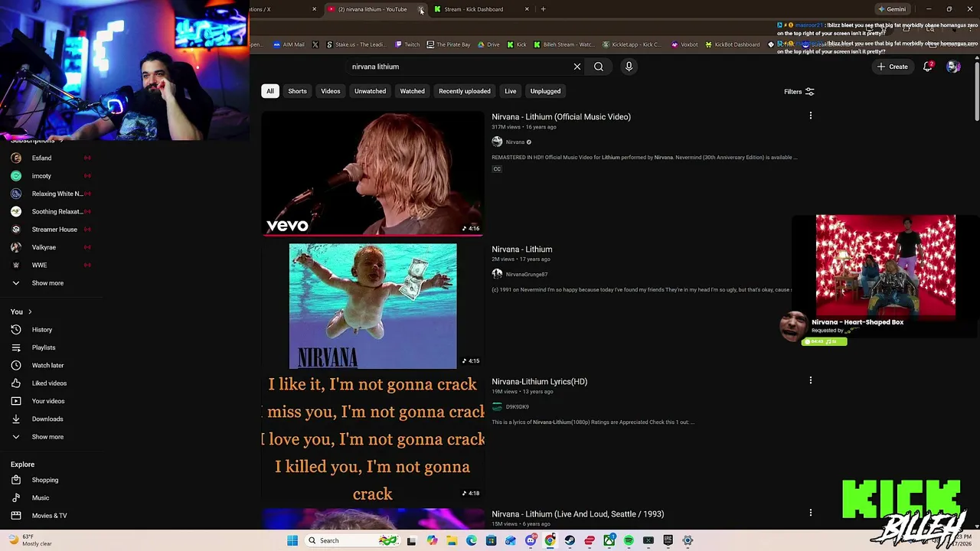Click the Nevermind album cover thumbnail
The height and width of the screenshot is (551, 980).
click(373, 306)
